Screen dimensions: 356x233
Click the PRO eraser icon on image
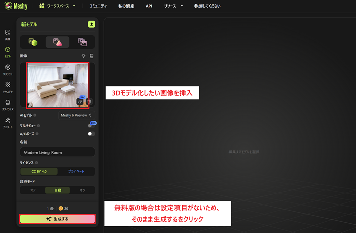80,101
